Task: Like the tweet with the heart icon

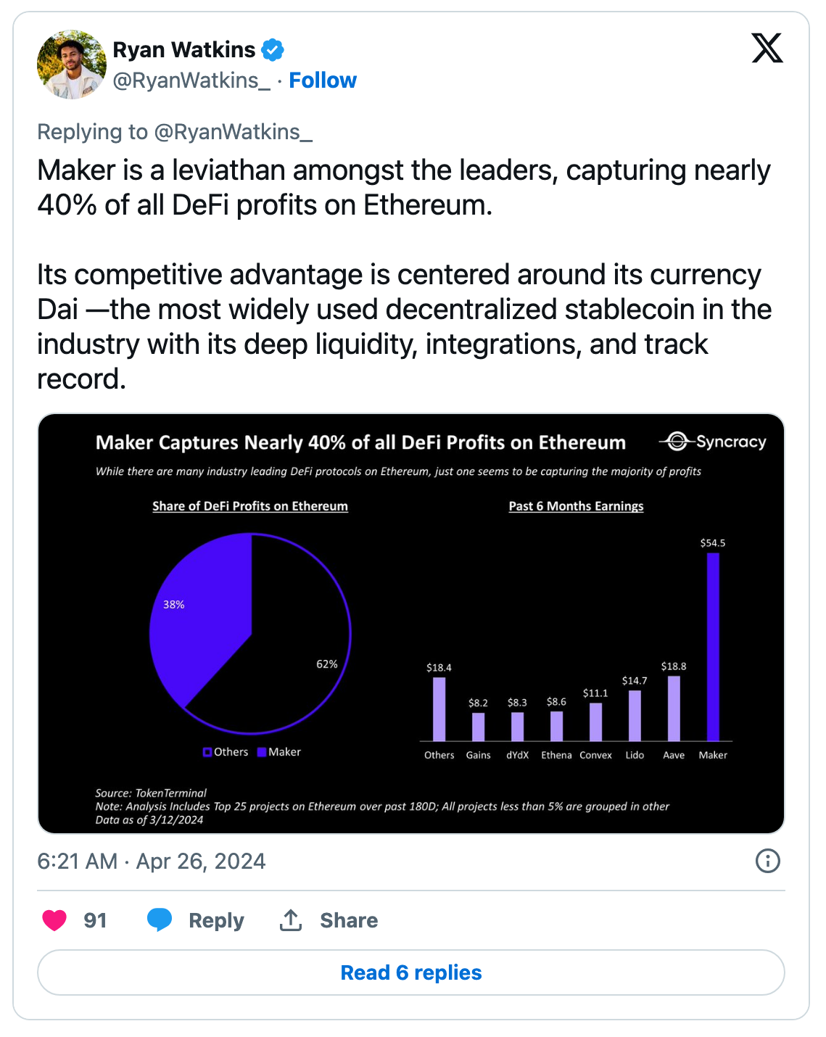Action: pos(54,920)
